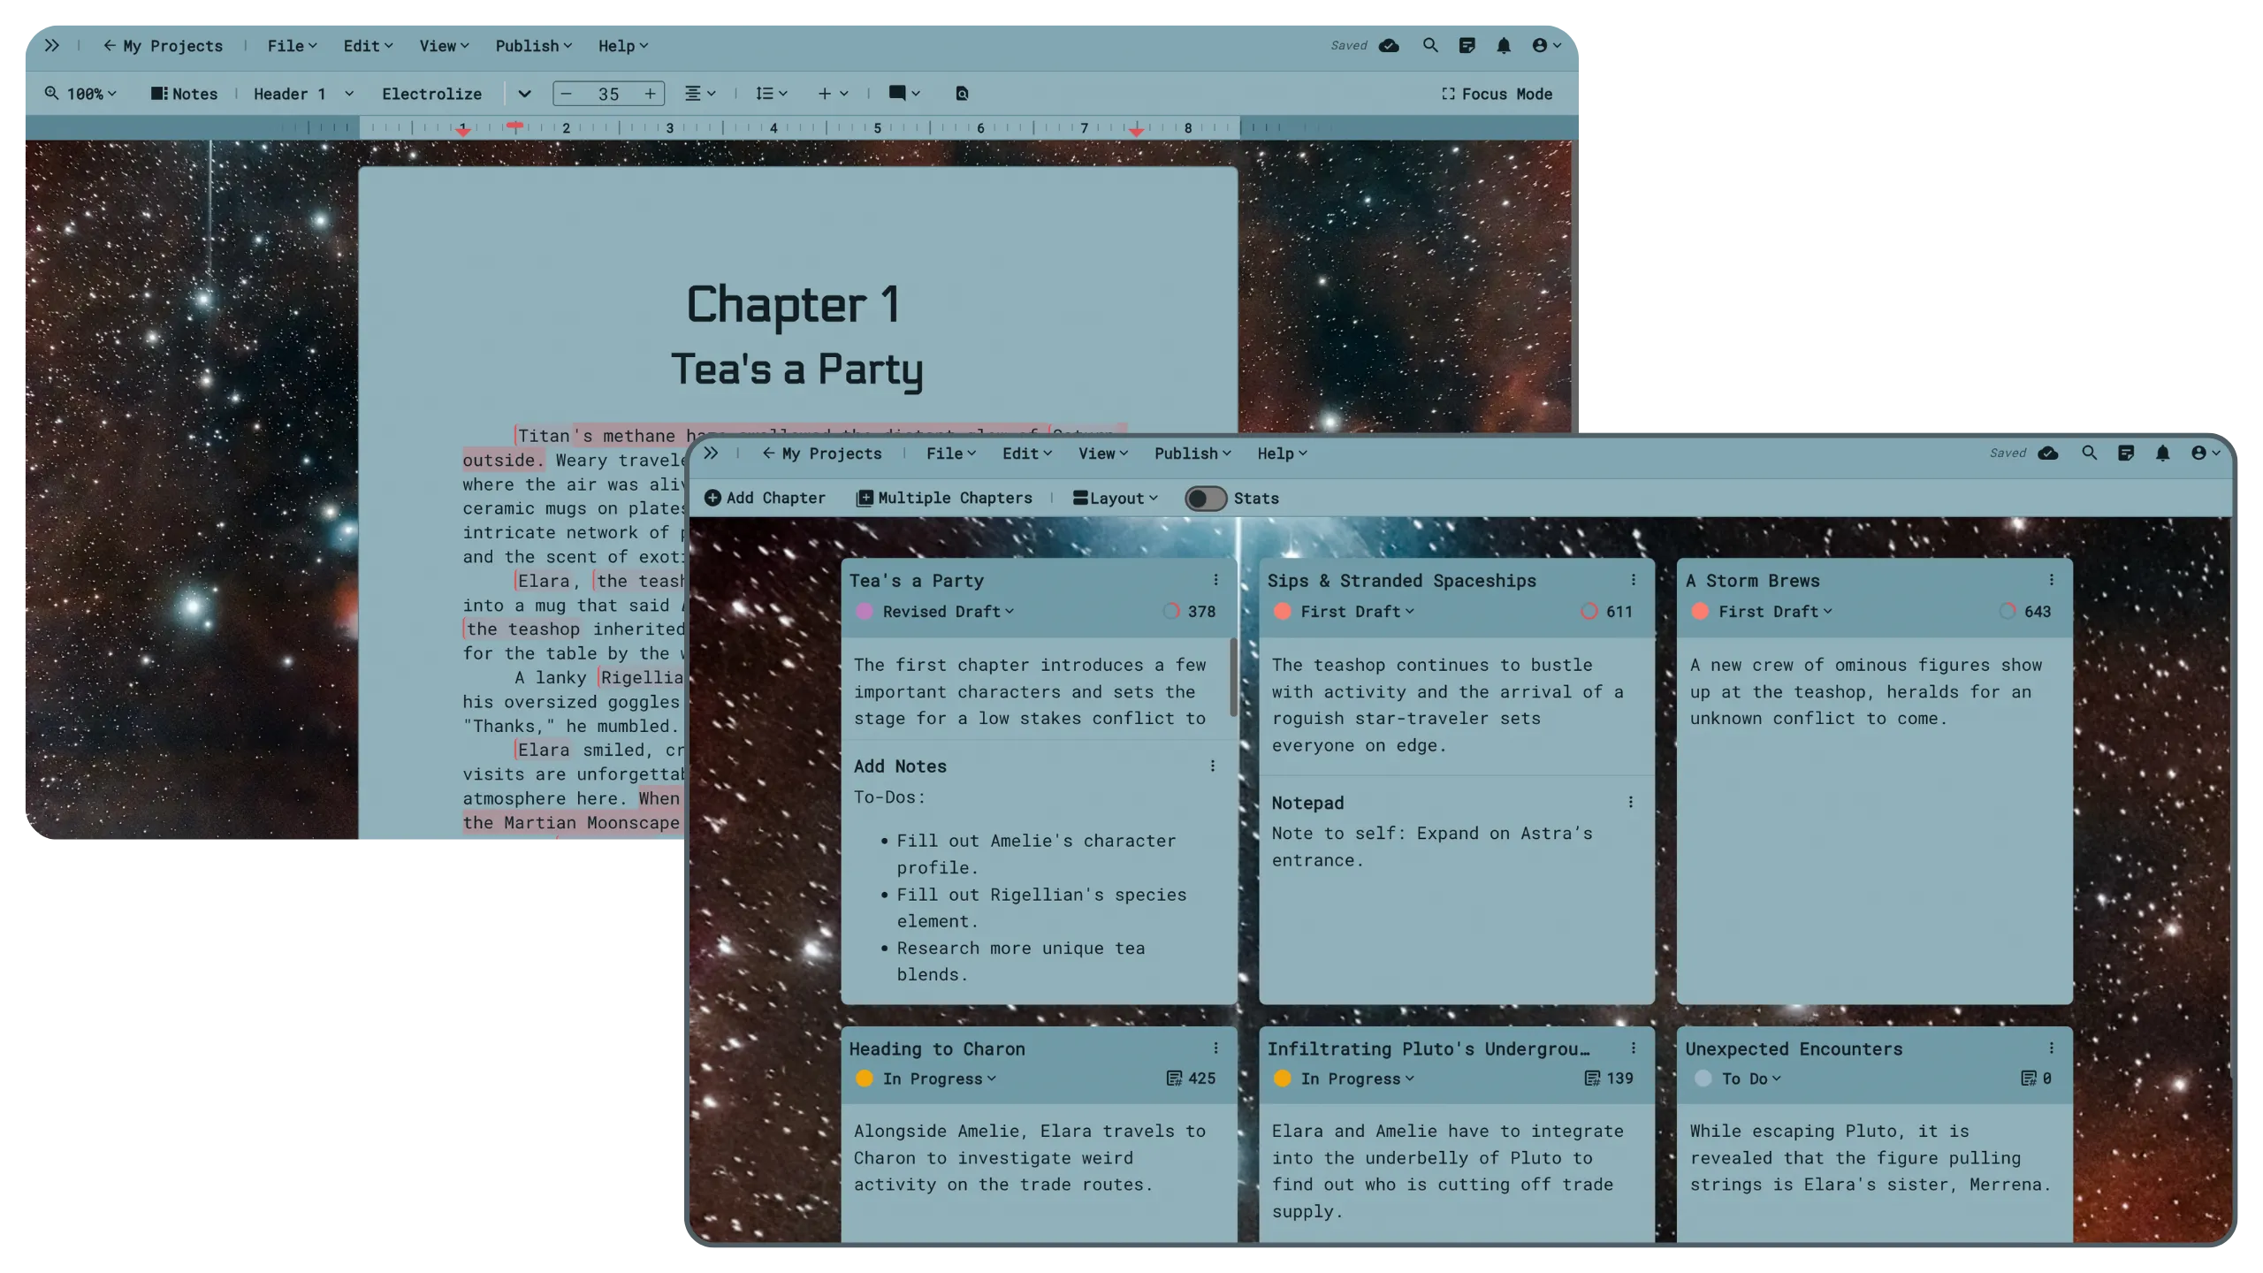Decrease font size with the minus button

point(567,94)
